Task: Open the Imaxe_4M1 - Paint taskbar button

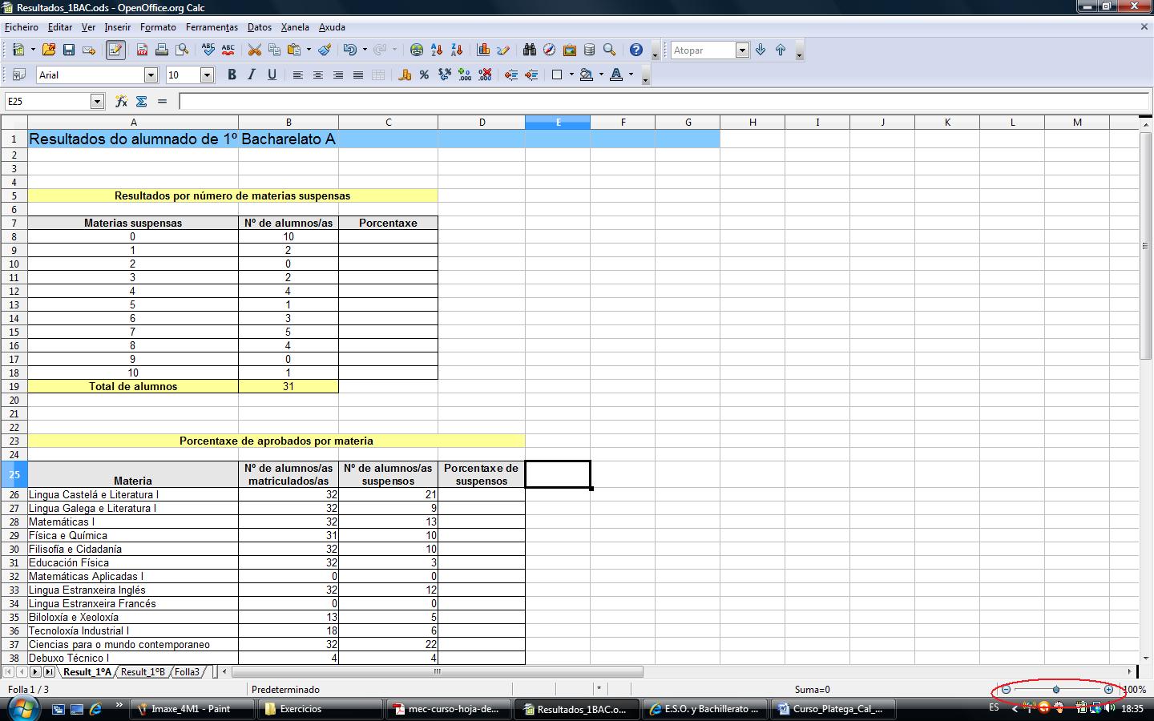Action: [192, 709]
